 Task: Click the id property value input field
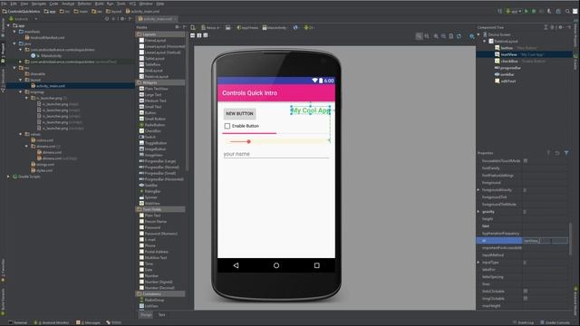545,241
